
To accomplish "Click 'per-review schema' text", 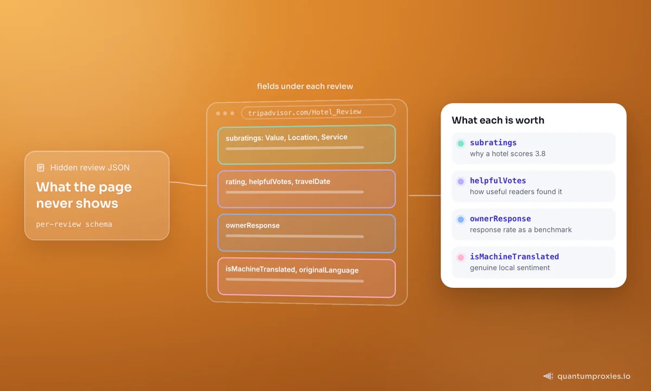I will click(74, 224).
